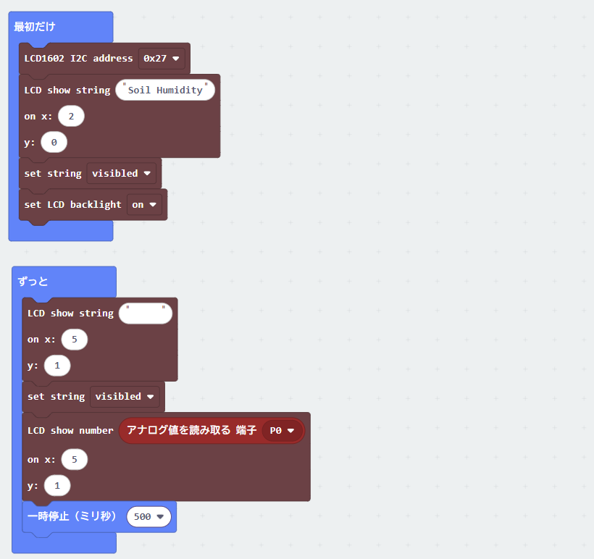The image size is (594, 559).
Task: Open the visibled dropdown in ずっと block
Action: 125,397
